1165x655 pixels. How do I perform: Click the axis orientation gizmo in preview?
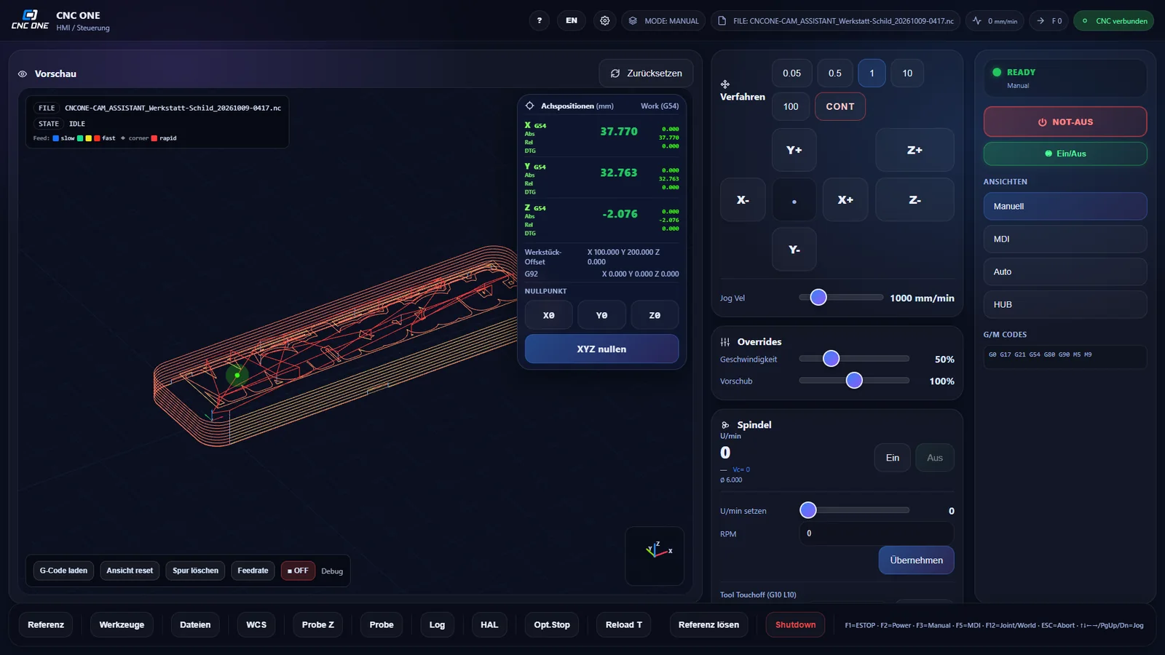coord(655,555)
